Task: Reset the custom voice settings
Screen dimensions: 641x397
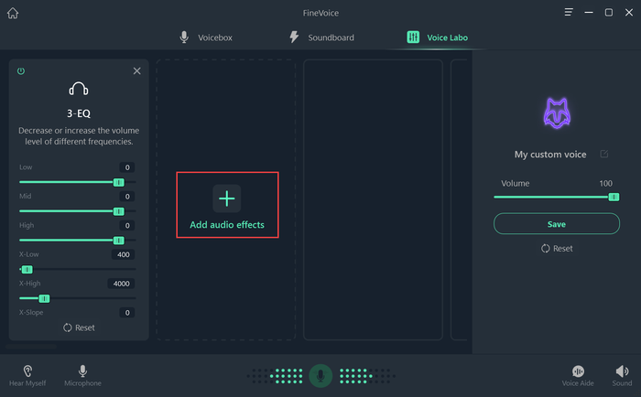Action: [557, 248]
